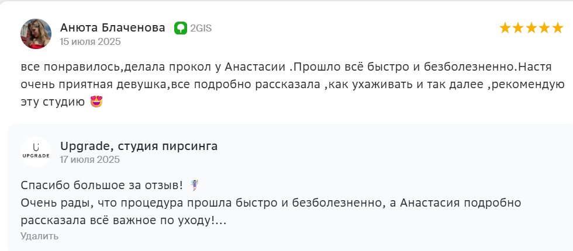Screen dimensions: 573x251
Task: Expand the truncated reply via the ellipsis
Action: point(220,221)
